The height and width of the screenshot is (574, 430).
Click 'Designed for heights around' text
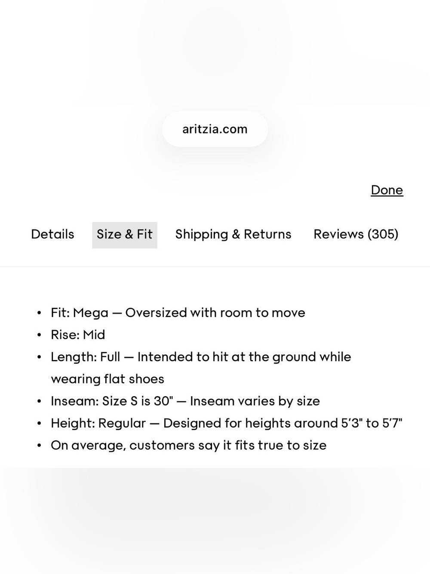pyautogui.click(x=251, y=423)
